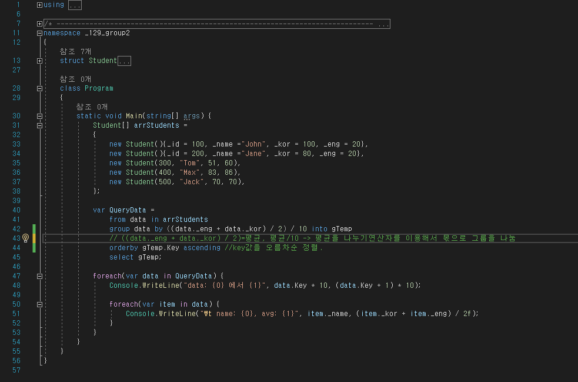
Task: Open the lightbulb quick actions on line 43
Action: pos(25,238)
